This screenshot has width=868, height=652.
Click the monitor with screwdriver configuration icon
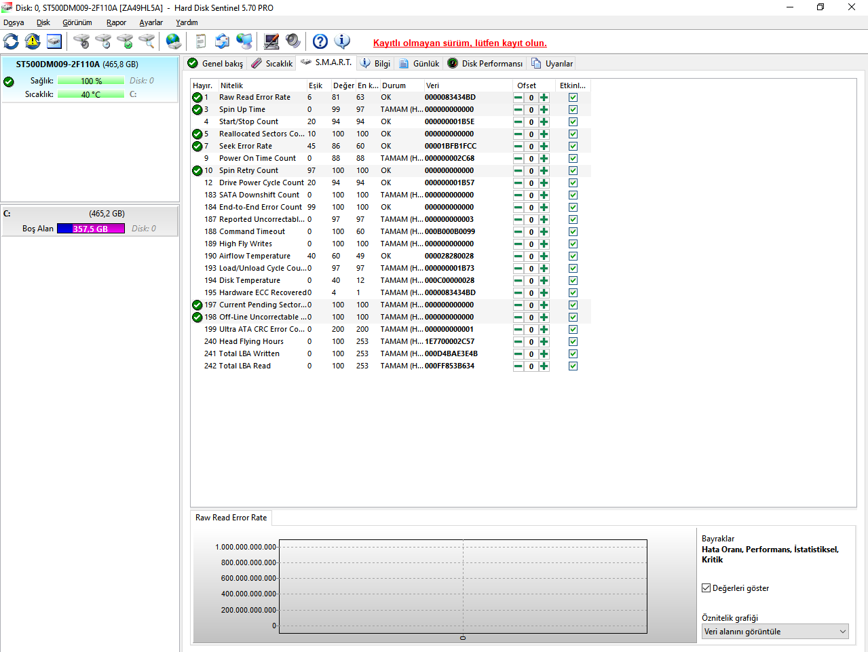tap(271, 41)
